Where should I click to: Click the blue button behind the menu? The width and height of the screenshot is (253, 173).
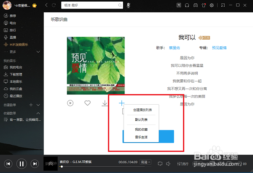tap(166, 136)
